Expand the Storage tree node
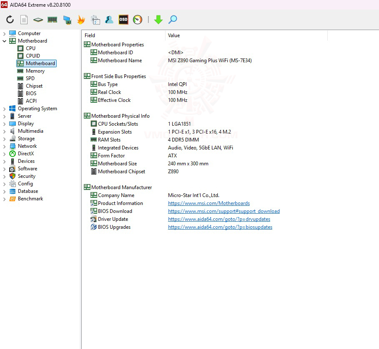 coord(4,139)
